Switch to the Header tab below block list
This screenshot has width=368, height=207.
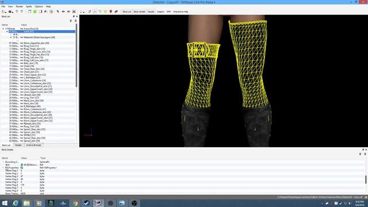[x=18, y=145]
